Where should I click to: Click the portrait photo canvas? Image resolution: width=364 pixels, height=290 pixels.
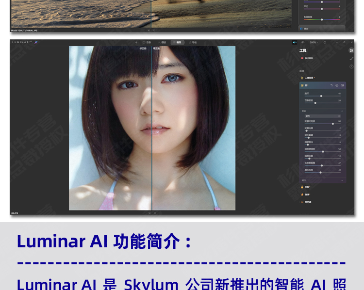pos(152,128)
